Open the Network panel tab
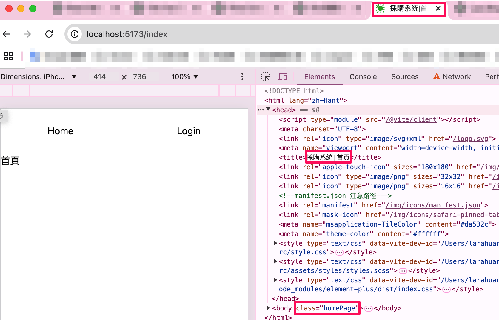 [x=456, y=77]
